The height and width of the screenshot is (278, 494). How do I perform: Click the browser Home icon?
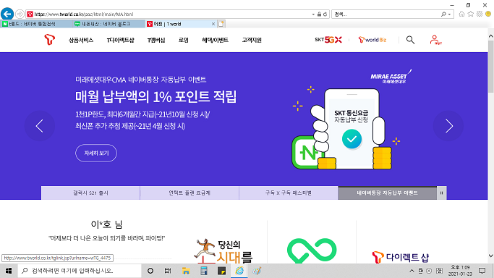pos(461,14)
